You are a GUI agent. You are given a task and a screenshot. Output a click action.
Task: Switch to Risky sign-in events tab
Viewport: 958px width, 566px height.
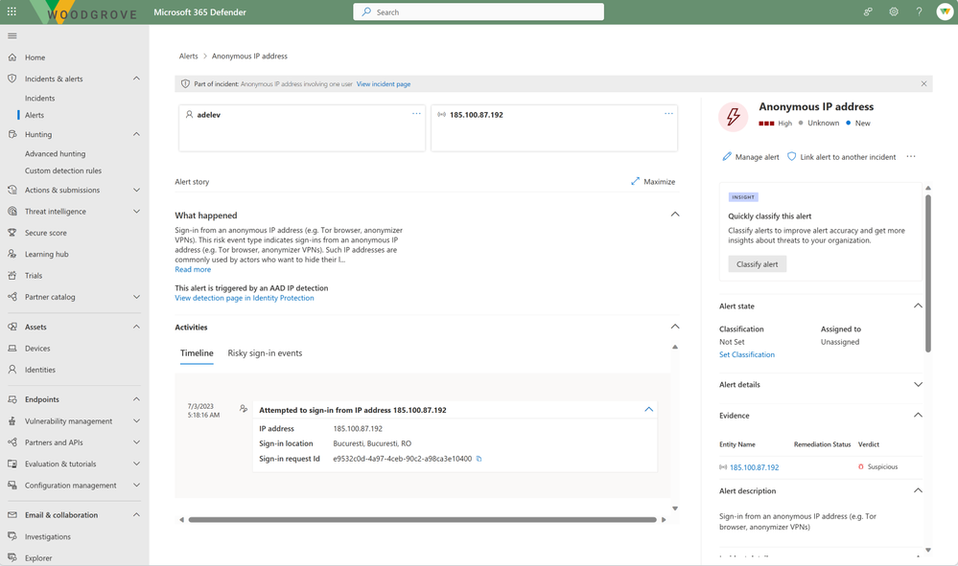click(266, 353)
